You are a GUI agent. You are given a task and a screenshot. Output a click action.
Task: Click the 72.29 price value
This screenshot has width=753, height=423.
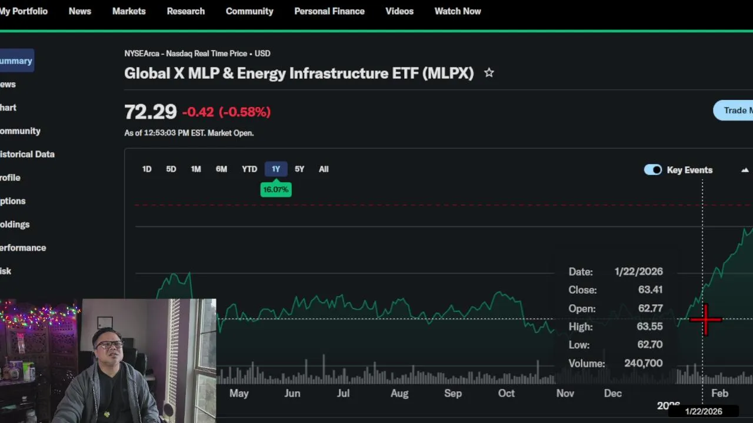(x=151, y=112)
